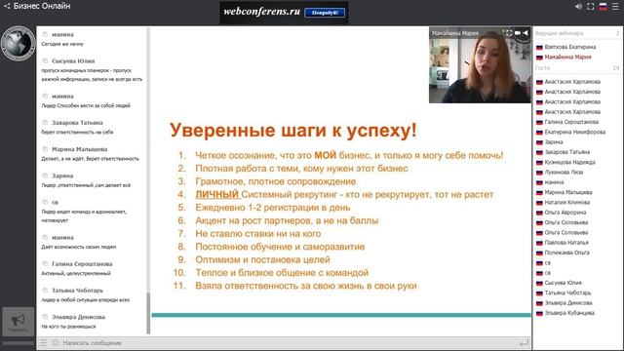Click slide line 'Оптимизм и постановка целей'
This screenshot has height=351, width=624.
pos(262,260)
